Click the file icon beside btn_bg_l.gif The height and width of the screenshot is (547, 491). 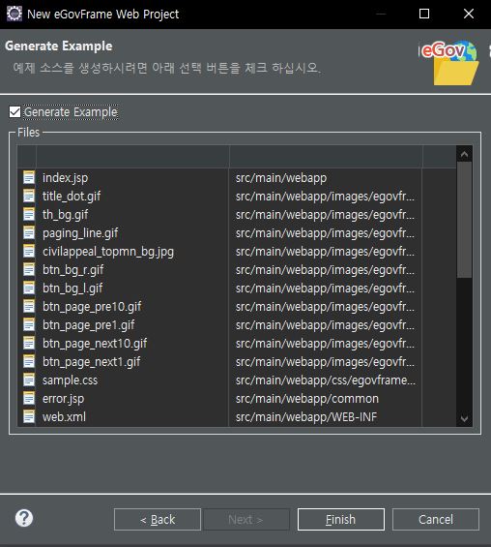[29, 289]
